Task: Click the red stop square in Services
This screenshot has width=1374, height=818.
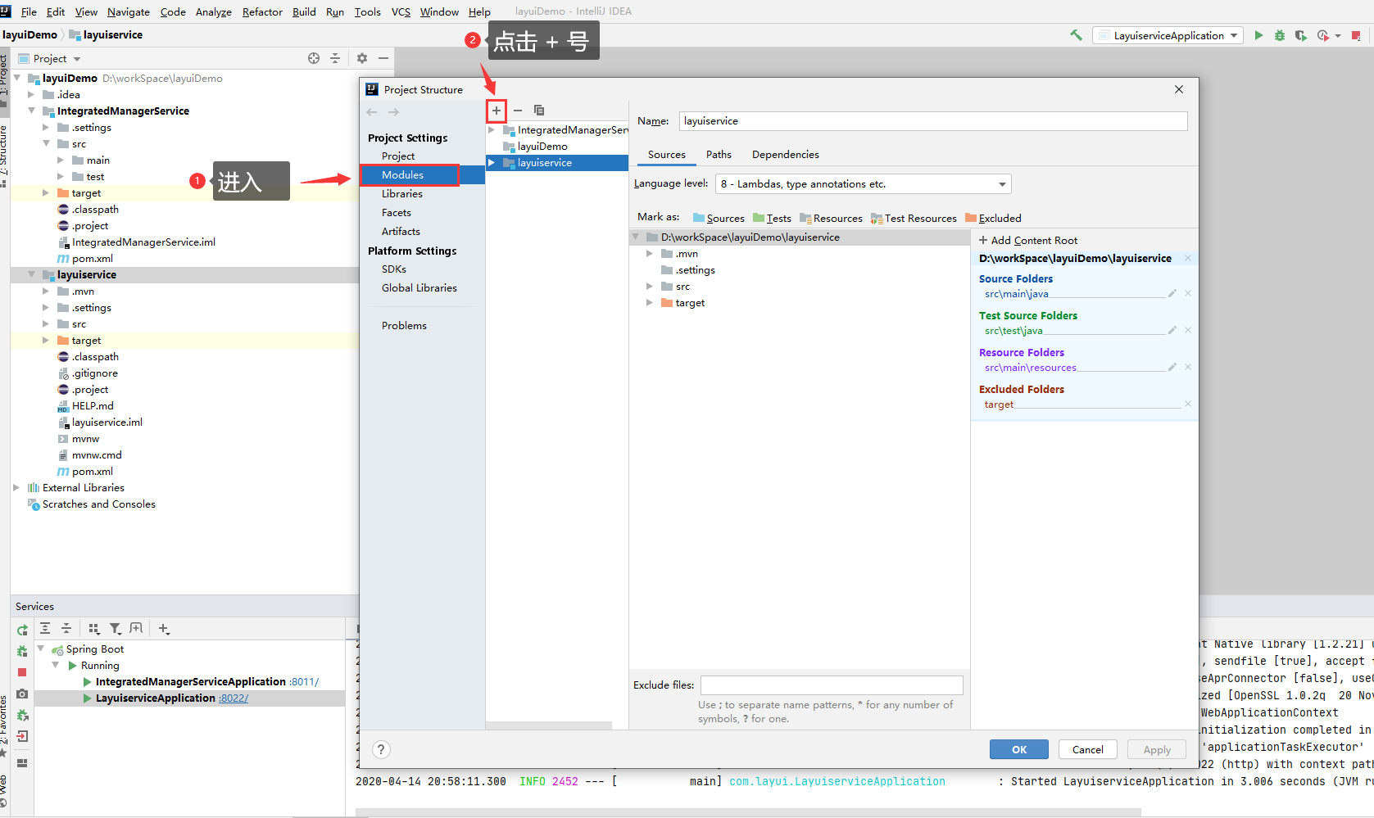Action: point(22,672)
